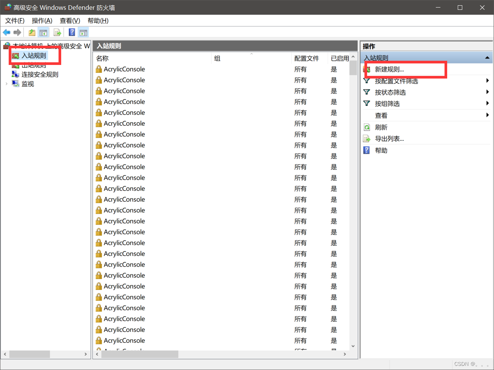494x370 pixels.
Task: Click the grey forward arrow in toolbar
Action: pos(17,32)
